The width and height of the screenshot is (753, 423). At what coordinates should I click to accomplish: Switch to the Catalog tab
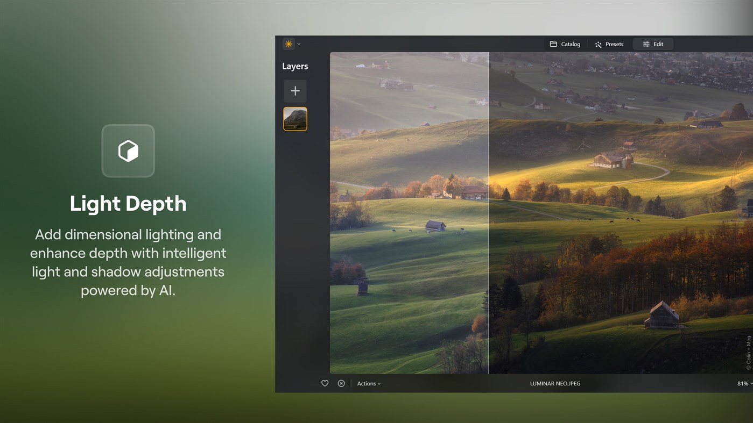pyautogui.click(x=565, y=44)
